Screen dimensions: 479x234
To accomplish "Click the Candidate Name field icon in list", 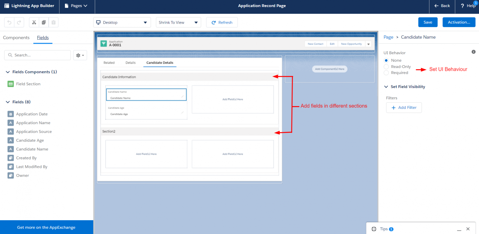I will [x=11, y=149].
